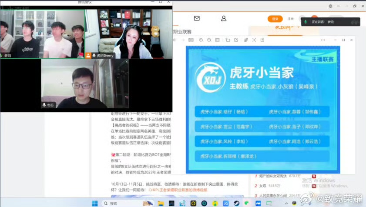Viewport: 366px width, 207px height.
Task: Open Tencent Meeting icon on taskbar
Action: point(258,204)
